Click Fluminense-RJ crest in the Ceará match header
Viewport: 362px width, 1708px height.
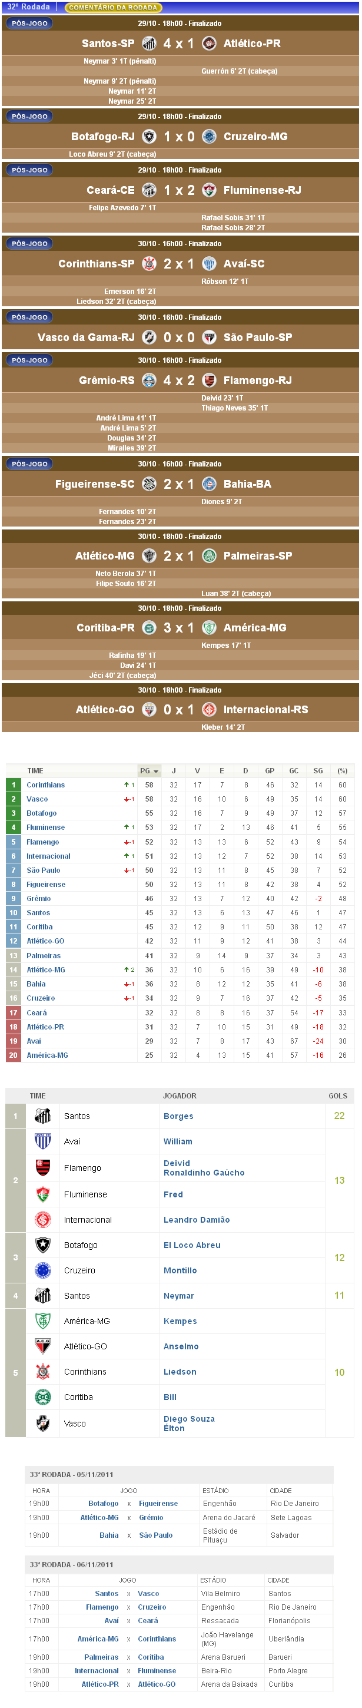[x=210, y=190]
